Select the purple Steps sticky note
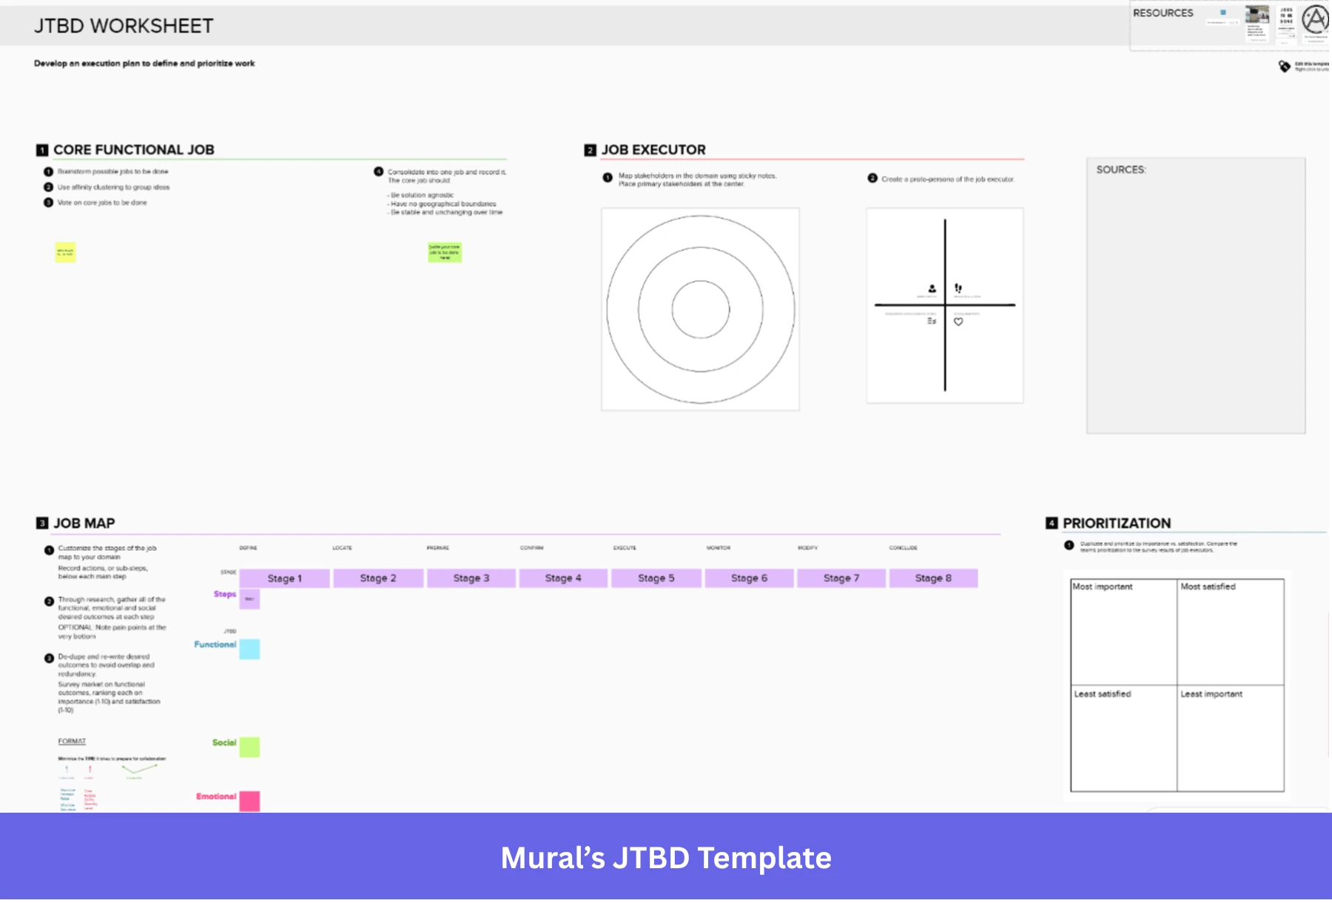Image resolution: width=1332 pixels, height=903 pixels. tap(249, 599)
